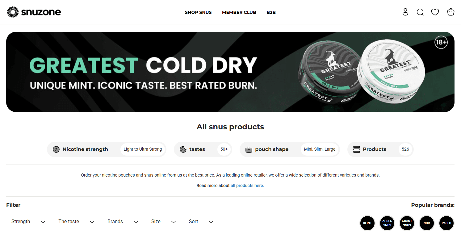Expand The taste filter dropdown
The image size is (461, 242).
[77, 222]
